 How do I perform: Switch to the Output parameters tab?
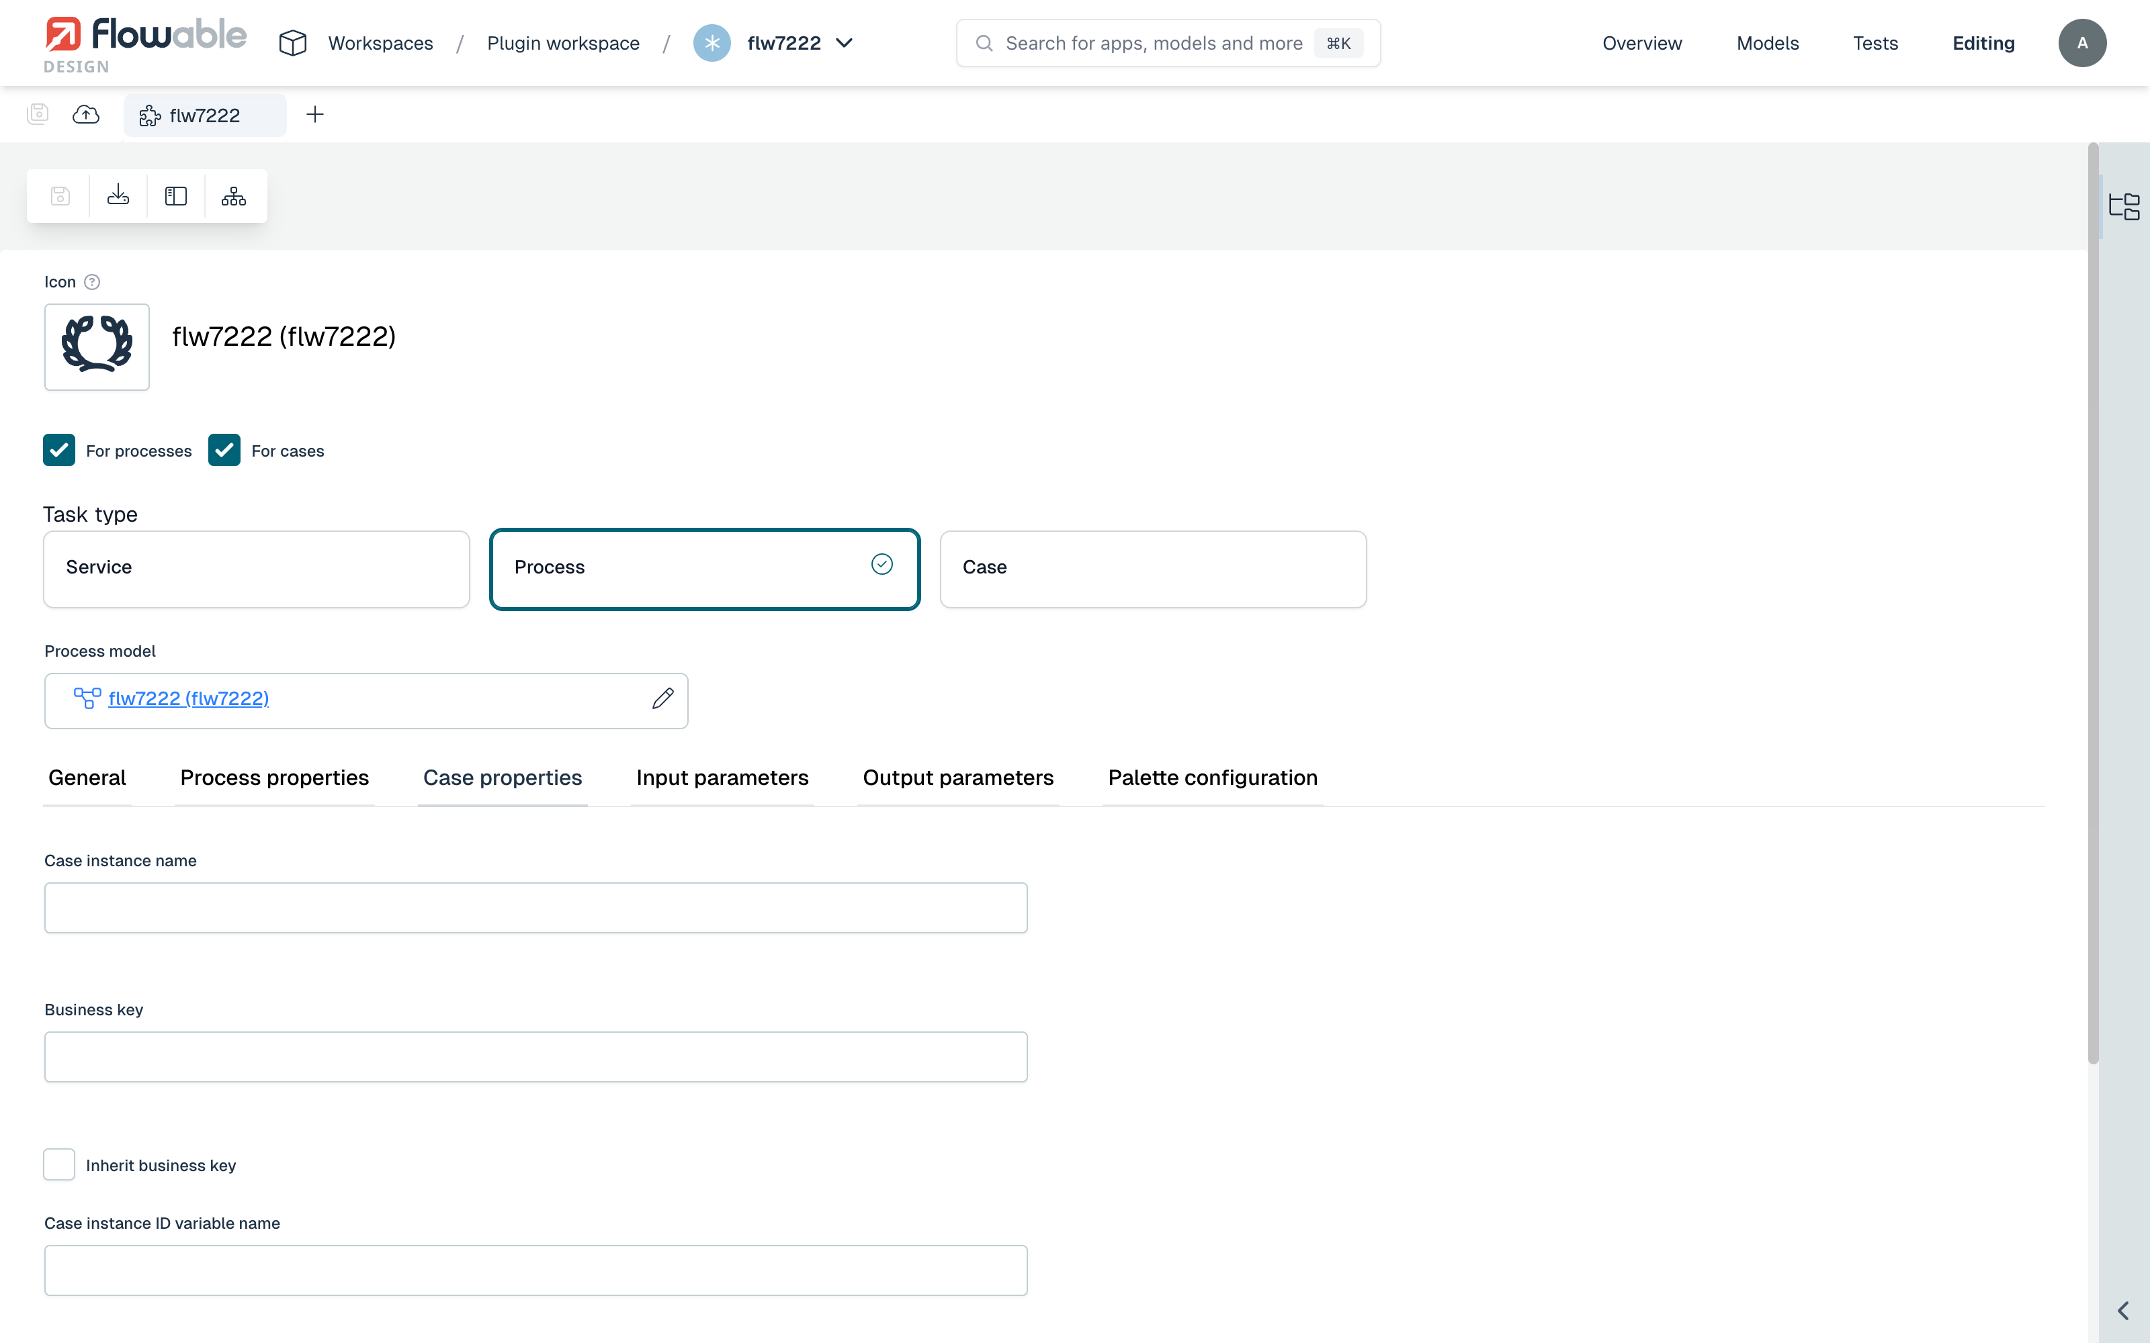tap(957, 777)
